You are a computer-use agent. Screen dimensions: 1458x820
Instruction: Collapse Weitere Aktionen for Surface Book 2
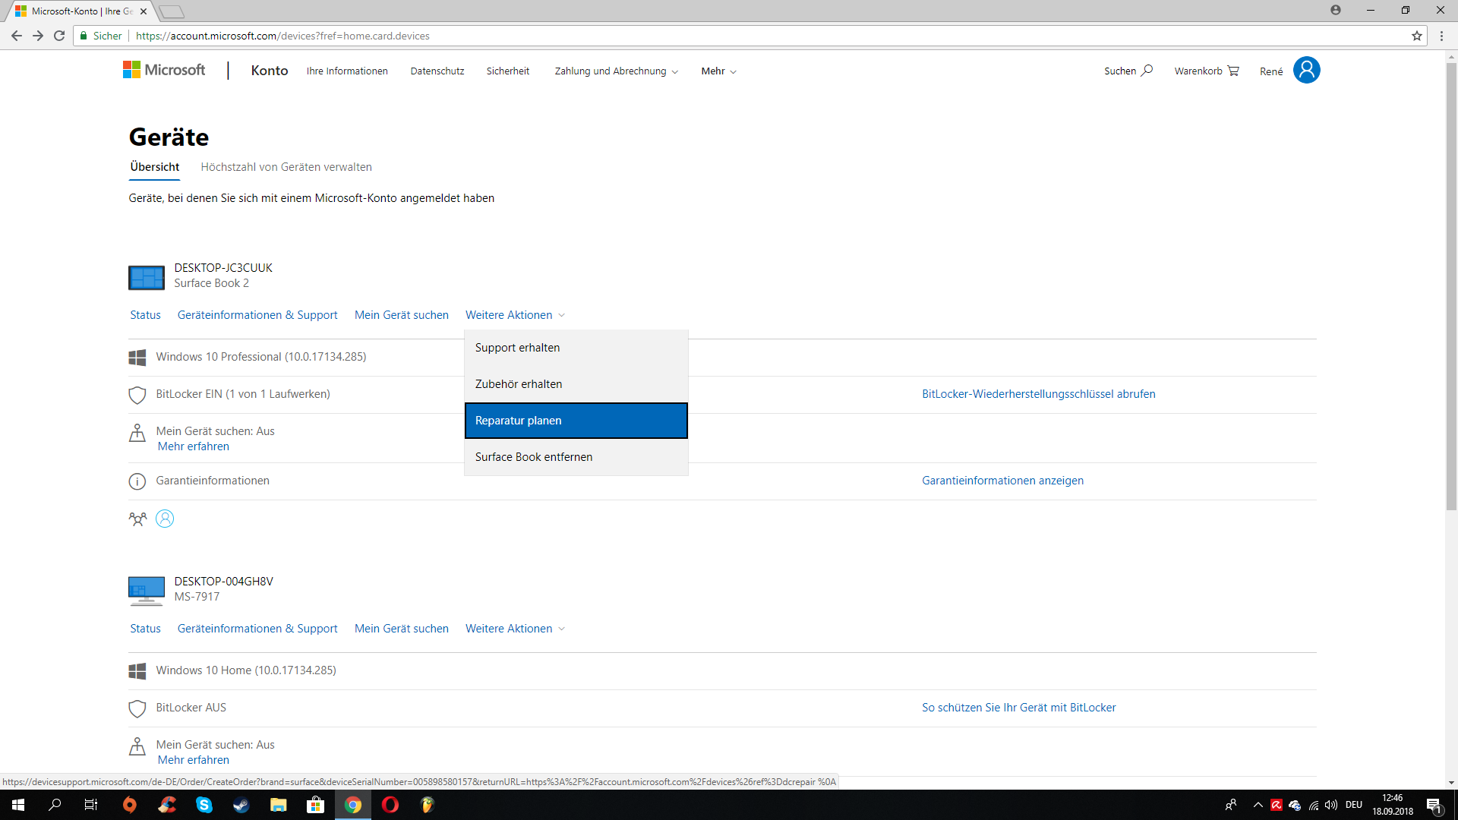click(x=515, y=315)
